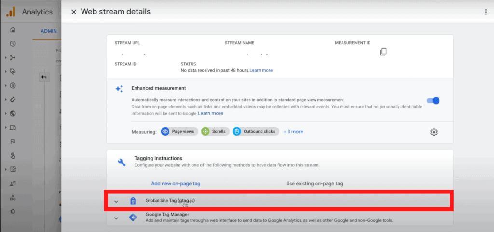
Task: Toggle Enhanced measurement switch off
Action: [x=433, y=101]
